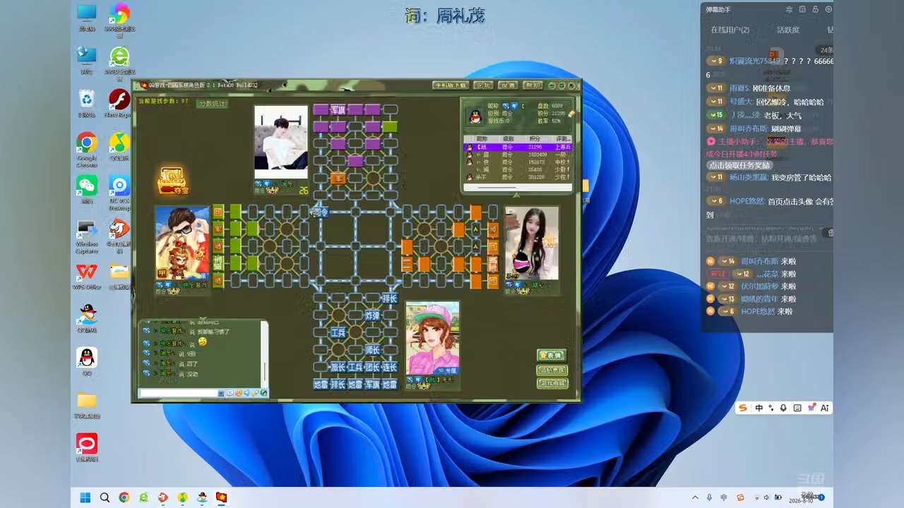Image resolution: width=904 pixels, height=508 pixels.
Task: Select the blue 团长 piece
Action: pos(372,367)
